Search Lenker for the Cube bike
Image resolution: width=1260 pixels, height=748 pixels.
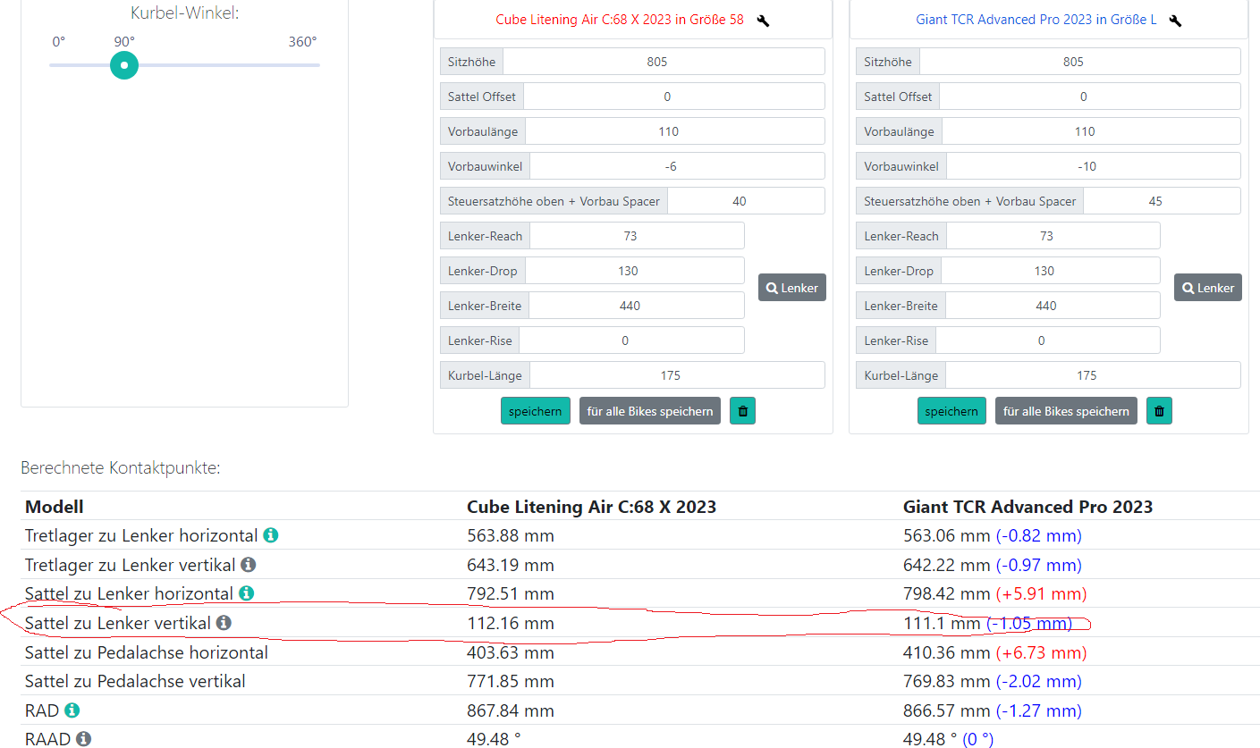(791, 288)
